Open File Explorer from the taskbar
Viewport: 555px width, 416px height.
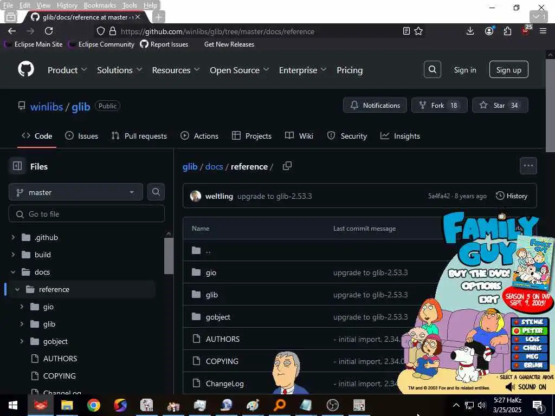pyautogui.click(x=67, y=405)
